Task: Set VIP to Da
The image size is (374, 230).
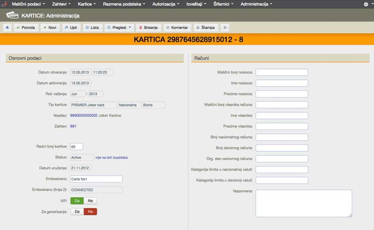Action: click(x=77, y=201)
